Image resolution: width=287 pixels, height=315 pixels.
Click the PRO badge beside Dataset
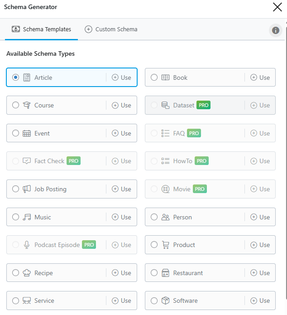[203, 105]
